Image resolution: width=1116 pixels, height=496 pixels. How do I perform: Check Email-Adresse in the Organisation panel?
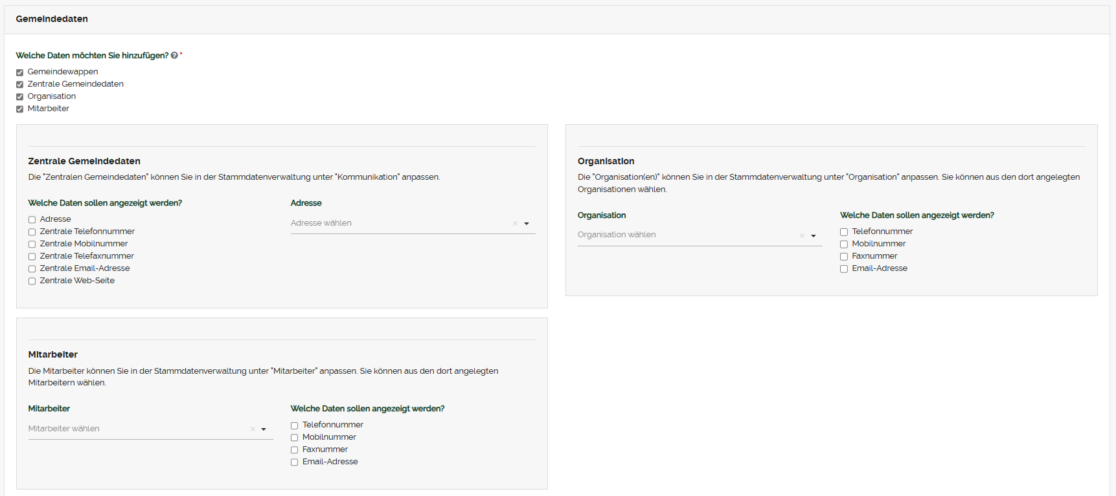click(844, 269)
